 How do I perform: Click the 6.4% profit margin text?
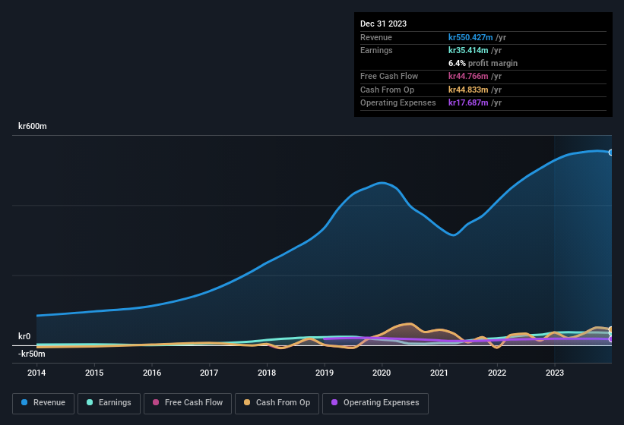click(483, 63)
